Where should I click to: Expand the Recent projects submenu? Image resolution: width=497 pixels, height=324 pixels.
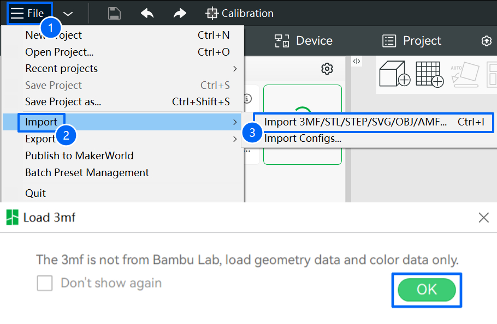coord(123,69)
